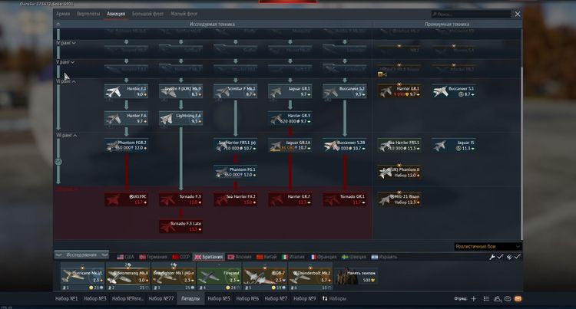The height and width of the screenshot is (309, 576).
Task: Select the Tornado F.3 Late aircraft
Action: point(180,225)
